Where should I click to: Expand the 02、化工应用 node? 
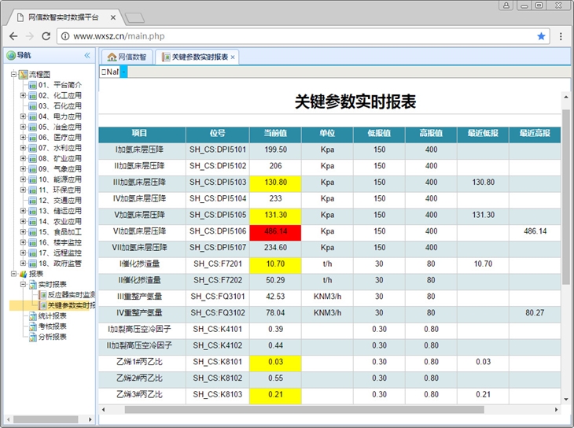tap(23, 95)
